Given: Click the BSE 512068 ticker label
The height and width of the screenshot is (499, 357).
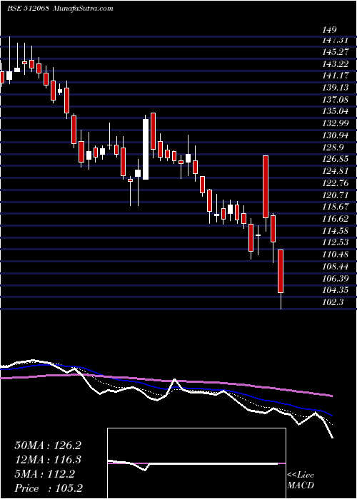Looking at the screenshot, I should click(28, 8).
